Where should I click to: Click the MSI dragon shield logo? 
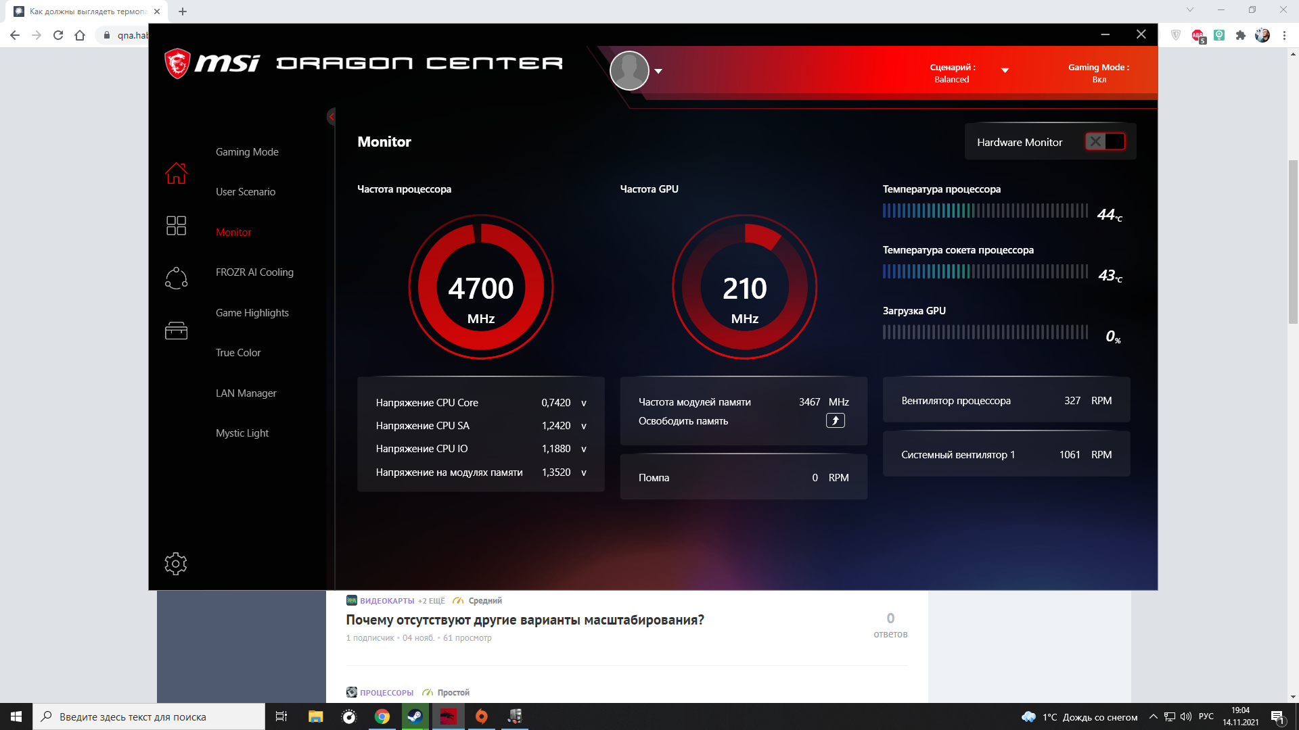tap(177, 64)
